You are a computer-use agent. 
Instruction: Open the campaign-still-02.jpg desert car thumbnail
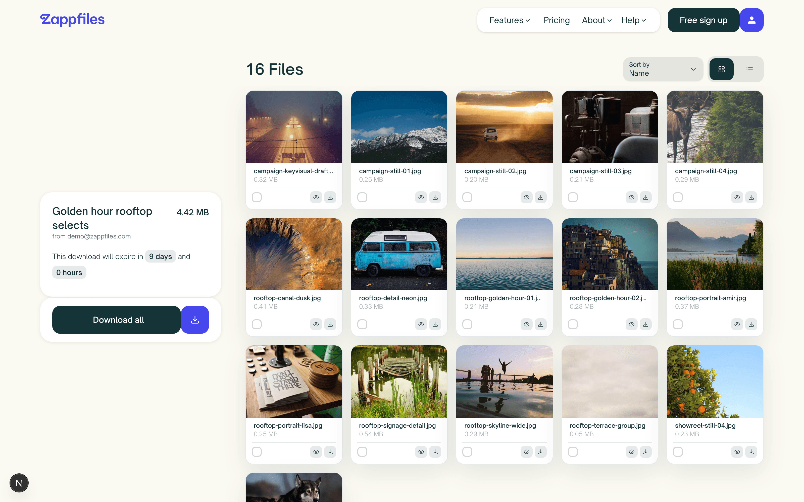tap(504, 127)
